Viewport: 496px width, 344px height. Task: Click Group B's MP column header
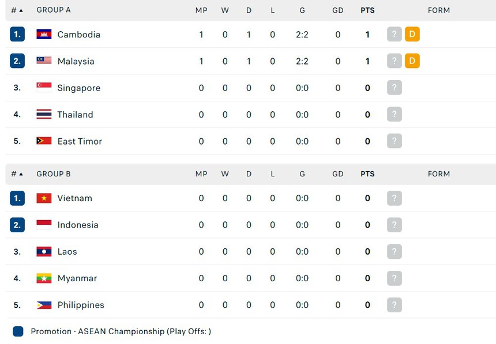[x=201, y=174]
